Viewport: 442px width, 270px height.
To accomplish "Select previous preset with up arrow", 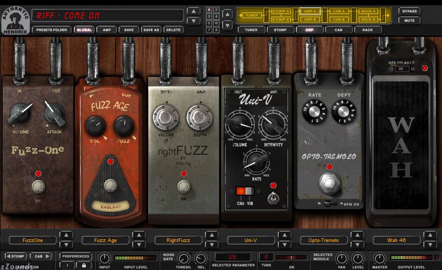I will tap(193, 11).
